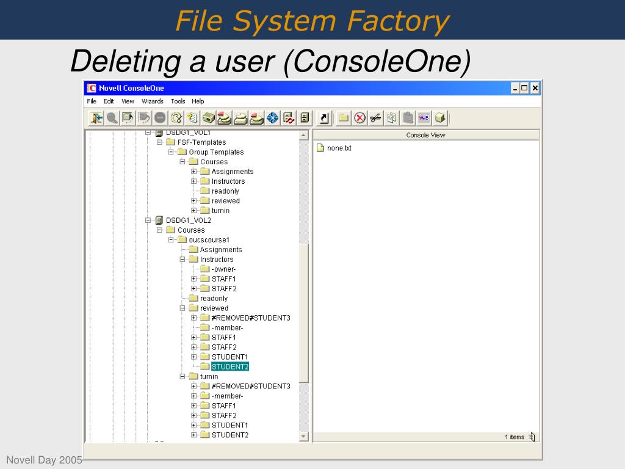Image resolution: width=625 pixels, height=469 pixels.
Task: Click the greyed Paste clipboard icon
Action: [408, 118]
